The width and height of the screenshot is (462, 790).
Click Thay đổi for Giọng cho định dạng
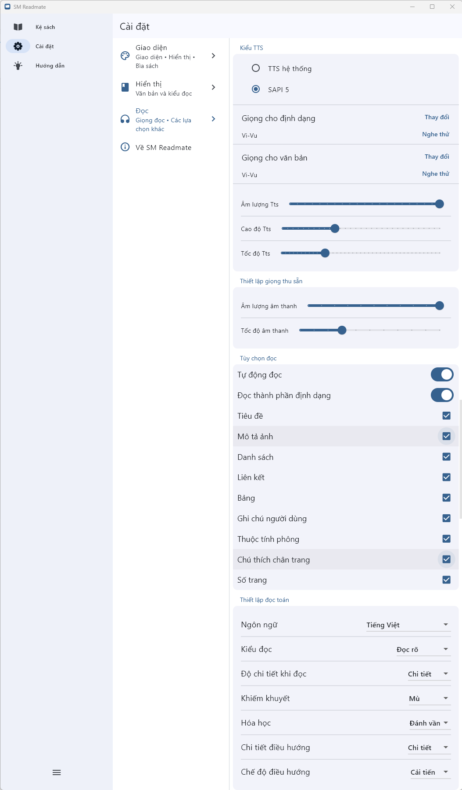pyautogui.click(x=437, y=117)
